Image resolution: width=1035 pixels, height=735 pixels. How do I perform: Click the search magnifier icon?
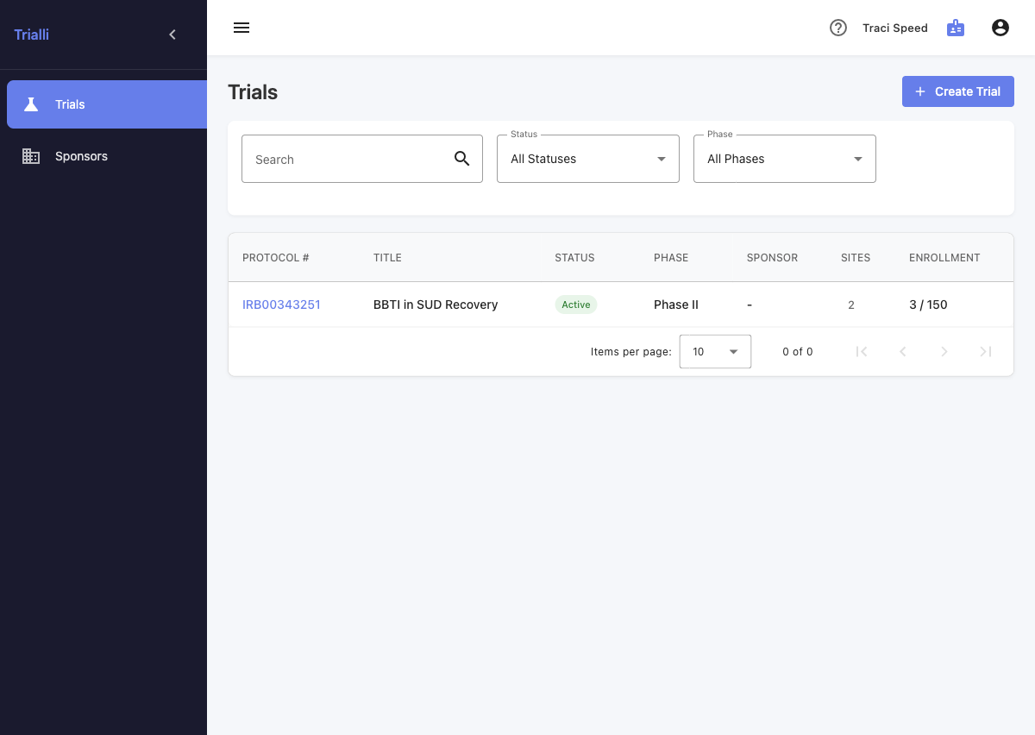pyautogui.click(x=461, y=159)
